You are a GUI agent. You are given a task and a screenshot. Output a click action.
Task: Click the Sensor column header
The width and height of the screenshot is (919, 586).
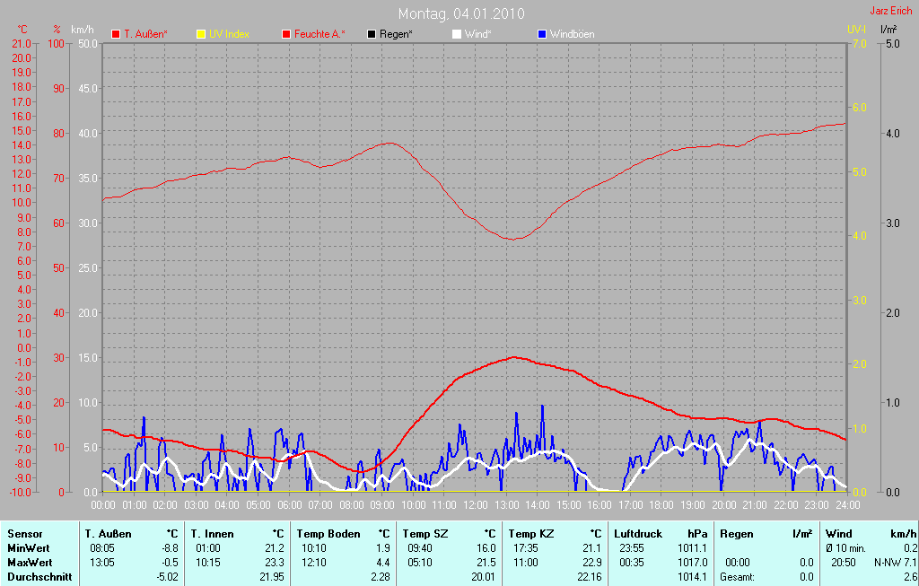pos(25,533)
